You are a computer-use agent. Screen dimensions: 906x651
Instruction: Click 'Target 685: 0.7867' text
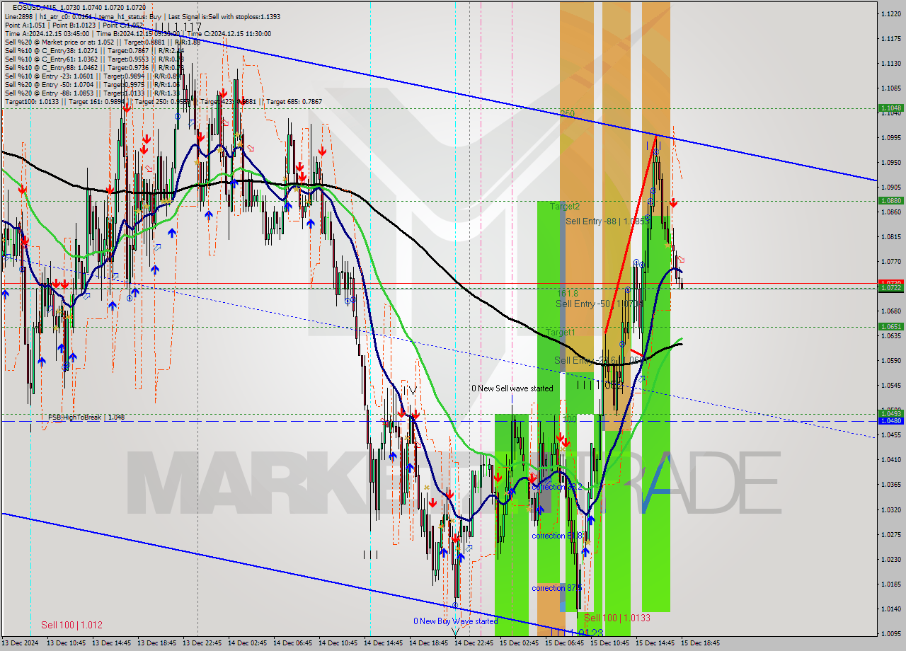click(294, 101)
